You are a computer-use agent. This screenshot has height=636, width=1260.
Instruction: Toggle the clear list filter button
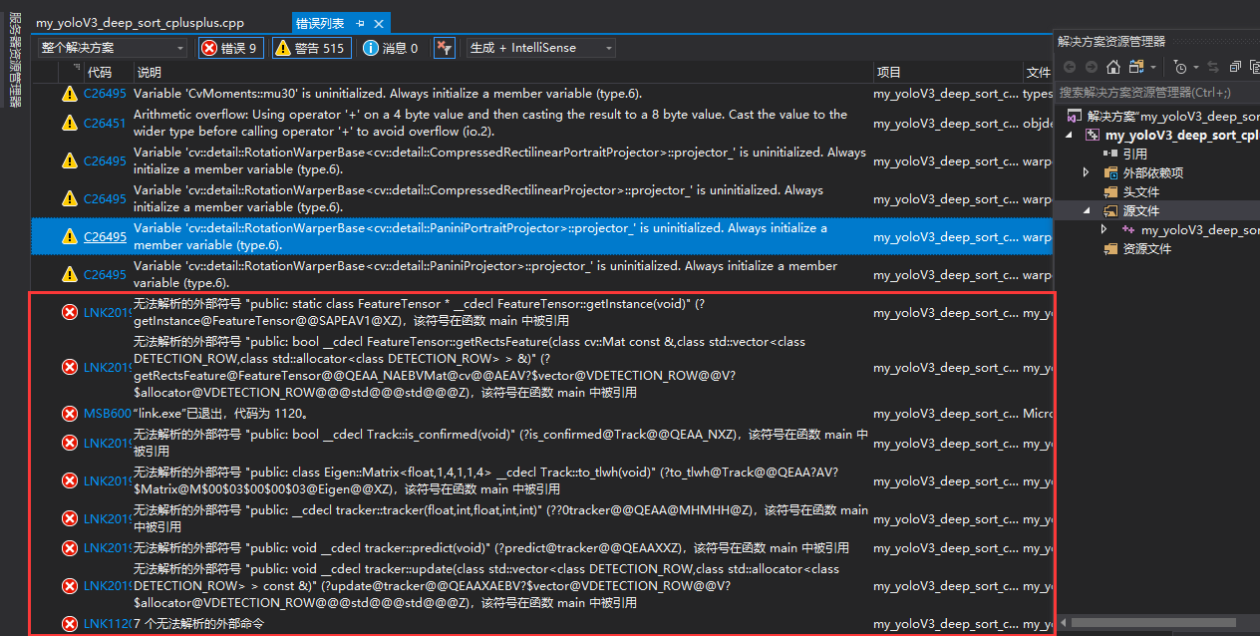(445, 48)
